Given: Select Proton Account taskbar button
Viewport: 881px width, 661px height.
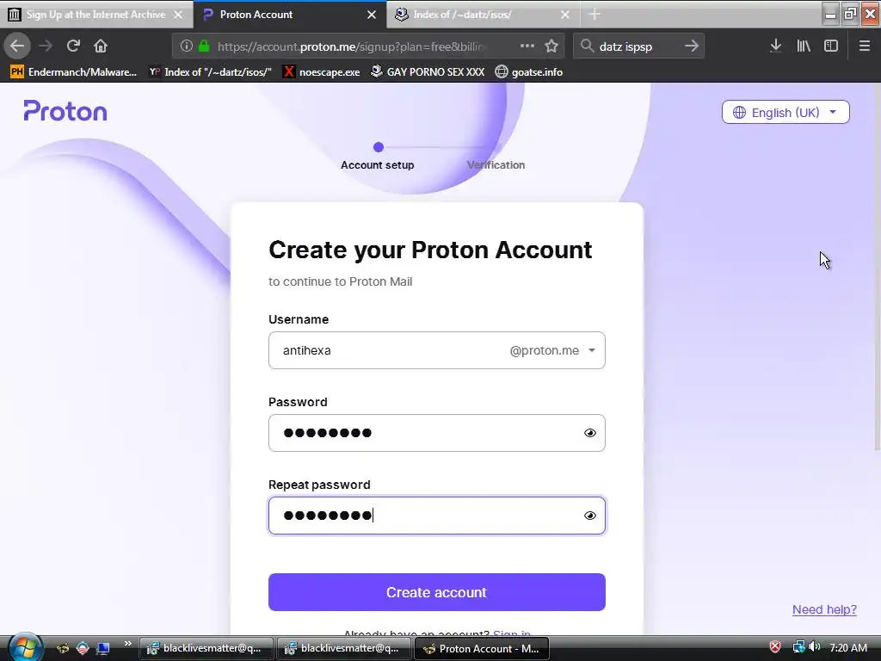Looking at the screenshot, I should 481,648.
